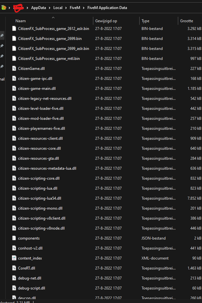202x303 pixels.
Task: Select file name citizen-game-main.dll
Action: point(37,89)
